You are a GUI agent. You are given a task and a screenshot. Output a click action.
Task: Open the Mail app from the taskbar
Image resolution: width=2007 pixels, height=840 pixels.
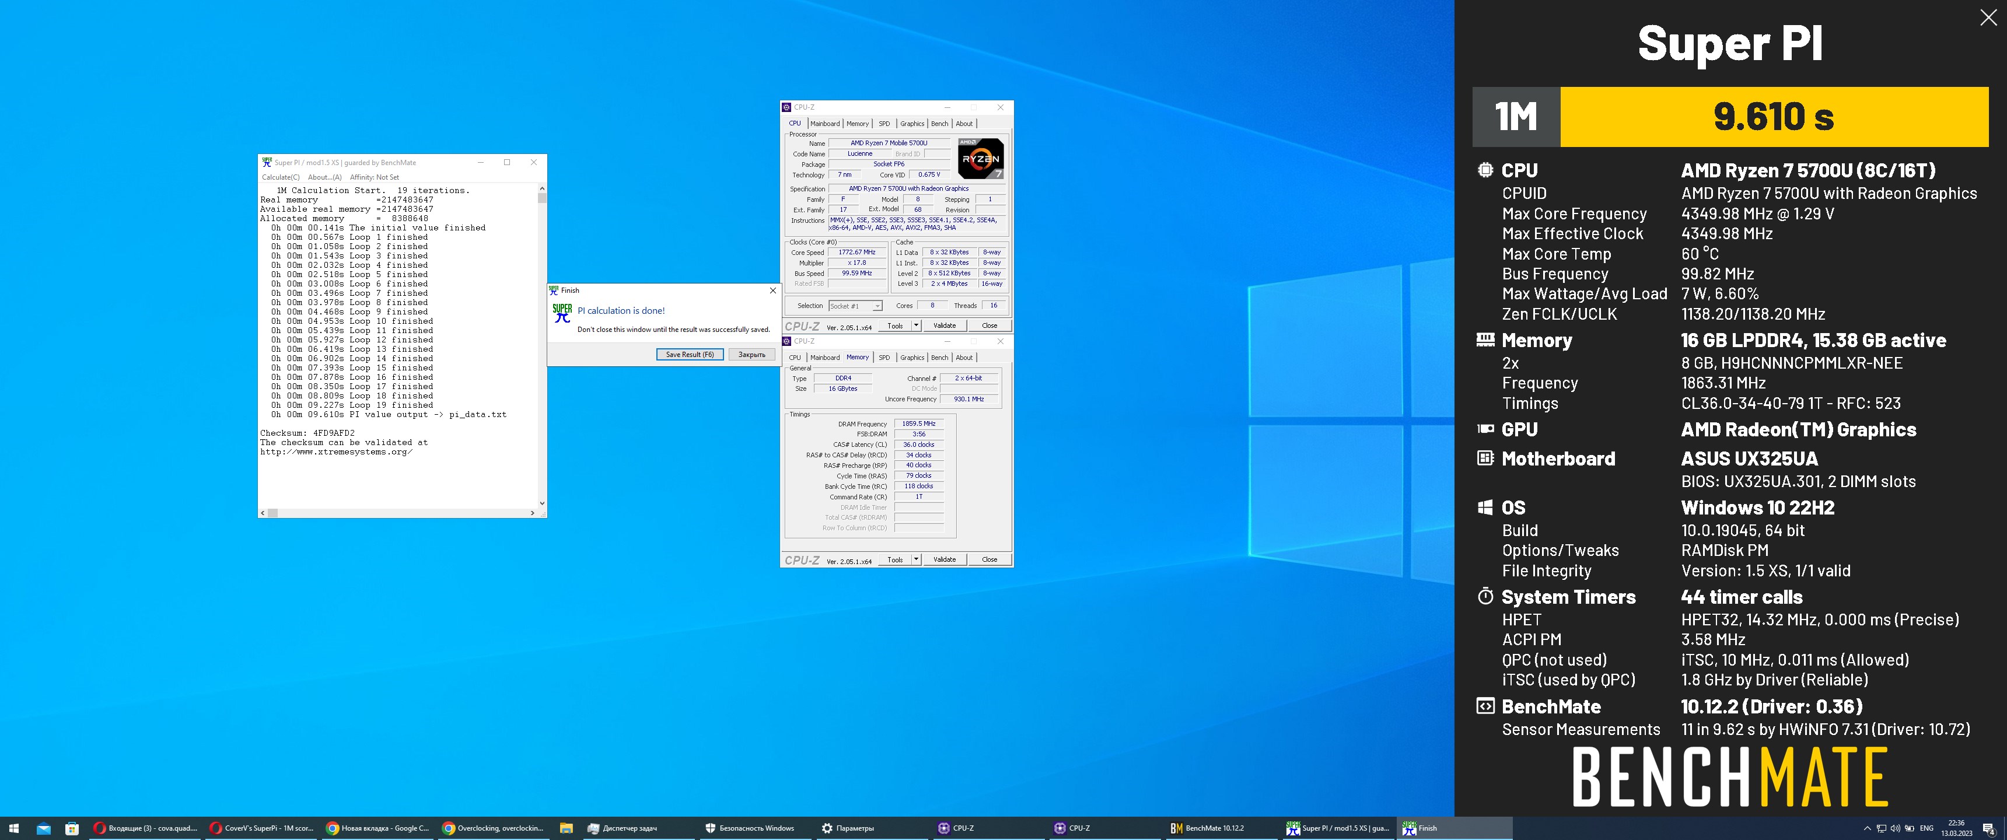[x=44, y=828]
